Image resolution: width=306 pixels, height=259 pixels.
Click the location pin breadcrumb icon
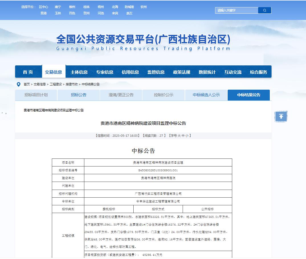pyautogui.click(x=19, y=84)
